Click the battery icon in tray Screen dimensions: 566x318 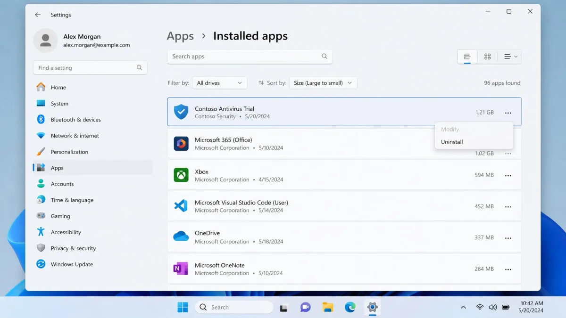[x=506, y=307]
